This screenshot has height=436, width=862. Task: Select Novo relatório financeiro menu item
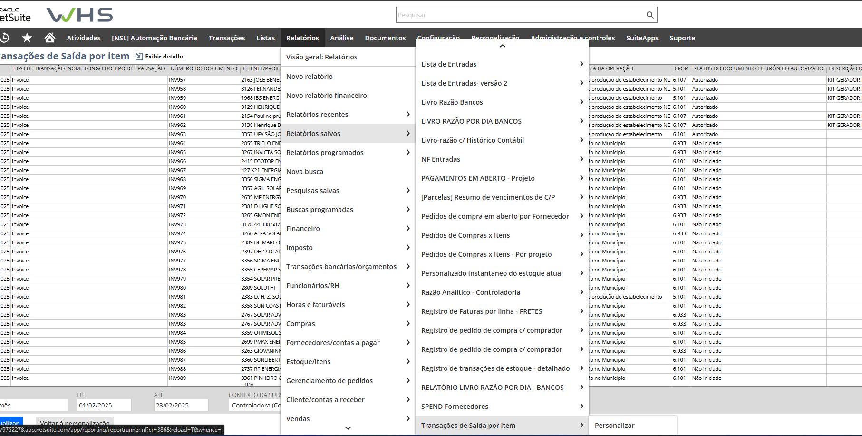326,96
